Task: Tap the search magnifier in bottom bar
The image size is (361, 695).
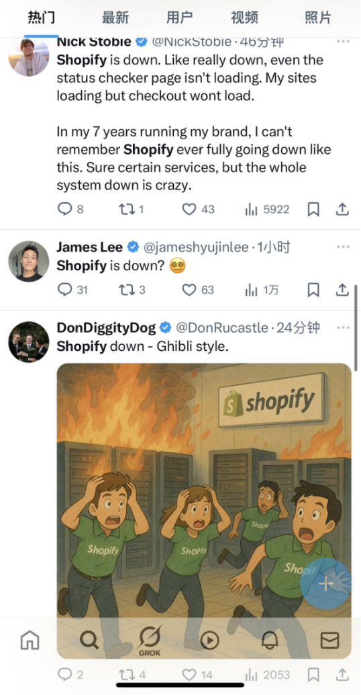Action: pos(89,640)
